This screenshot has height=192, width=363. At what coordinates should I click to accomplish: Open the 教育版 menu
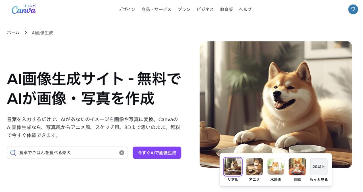tap(227, 9)
